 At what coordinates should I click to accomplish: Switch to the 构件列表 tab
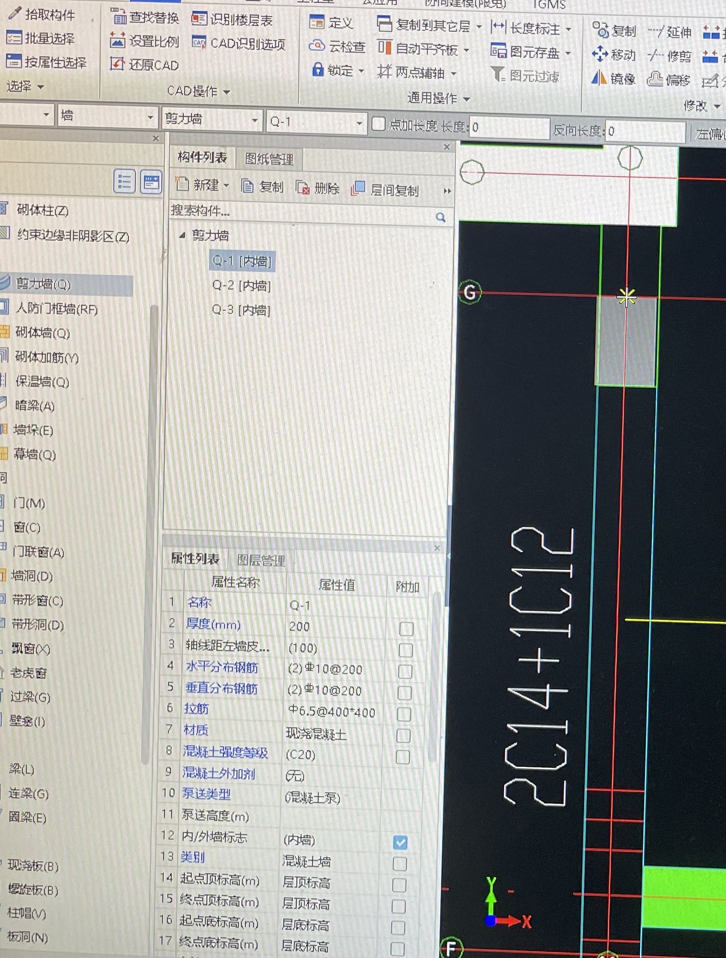(202, 157)
